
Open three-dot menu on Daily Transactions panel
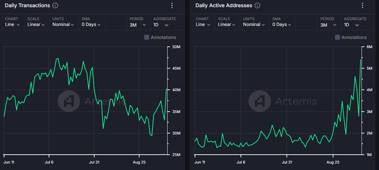click(172, 6)
